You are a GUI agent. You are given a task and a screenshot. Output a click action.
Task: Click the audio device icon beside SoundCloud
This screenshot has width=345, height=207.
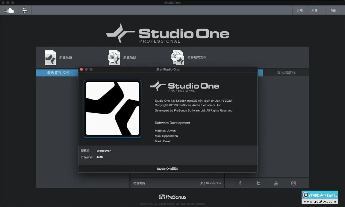25,10
